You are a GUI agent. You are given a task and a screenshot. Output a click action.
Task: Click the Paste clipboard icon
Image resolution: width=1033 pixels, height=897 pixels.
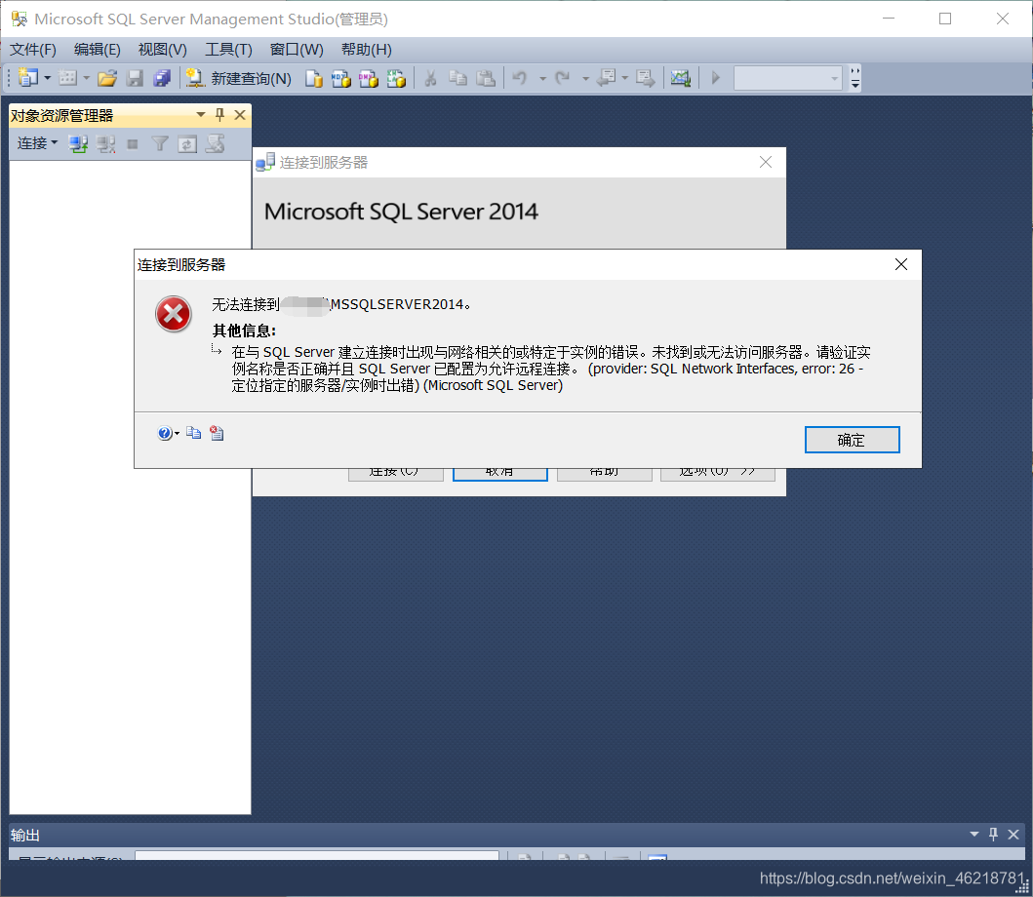coord(486,78)
